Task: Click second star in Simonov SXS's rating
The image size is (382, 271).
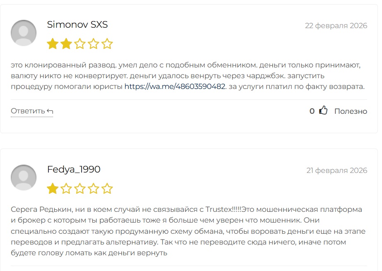Action: click(66, 44)
